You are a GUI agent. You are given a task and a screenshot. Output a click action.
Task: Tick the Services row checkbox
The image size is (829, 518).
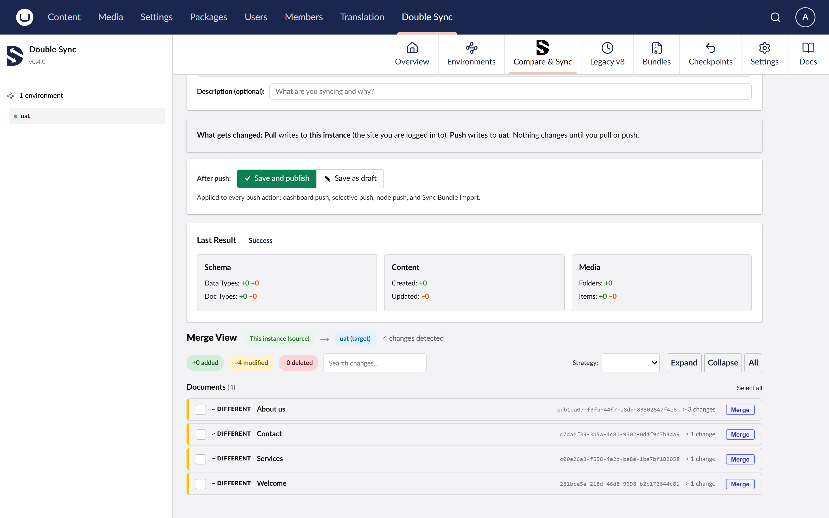(201, 459)
